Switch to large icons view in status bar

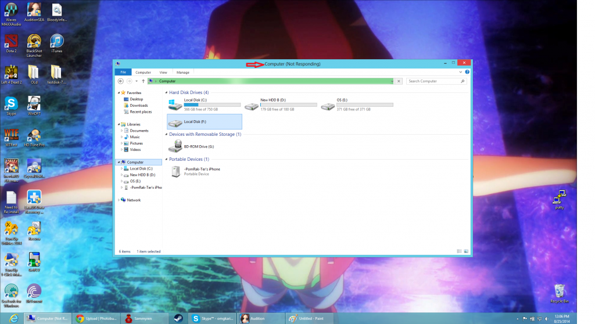click(x=466, y=251)
